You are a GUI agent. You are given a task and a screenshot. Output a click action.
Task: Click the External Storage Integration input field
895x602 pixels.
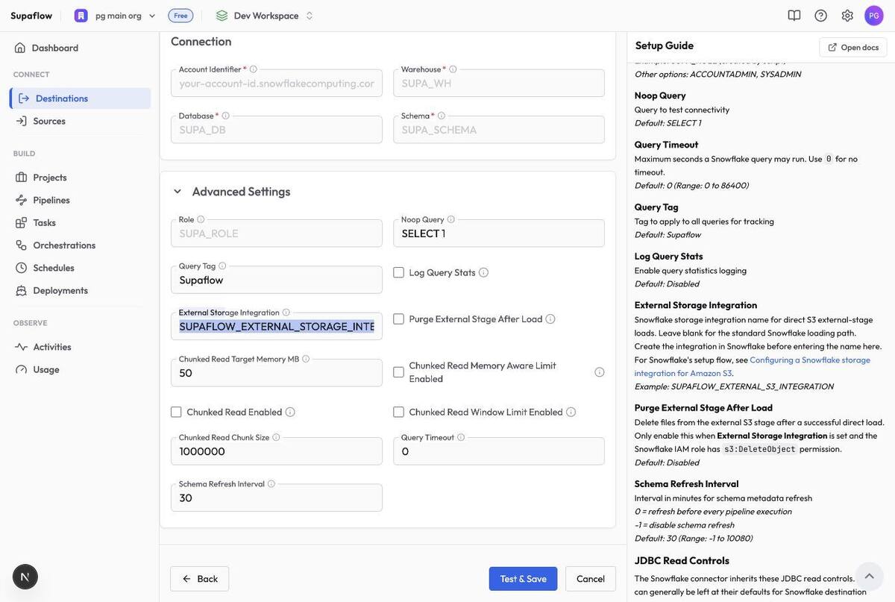click(277, 327)
